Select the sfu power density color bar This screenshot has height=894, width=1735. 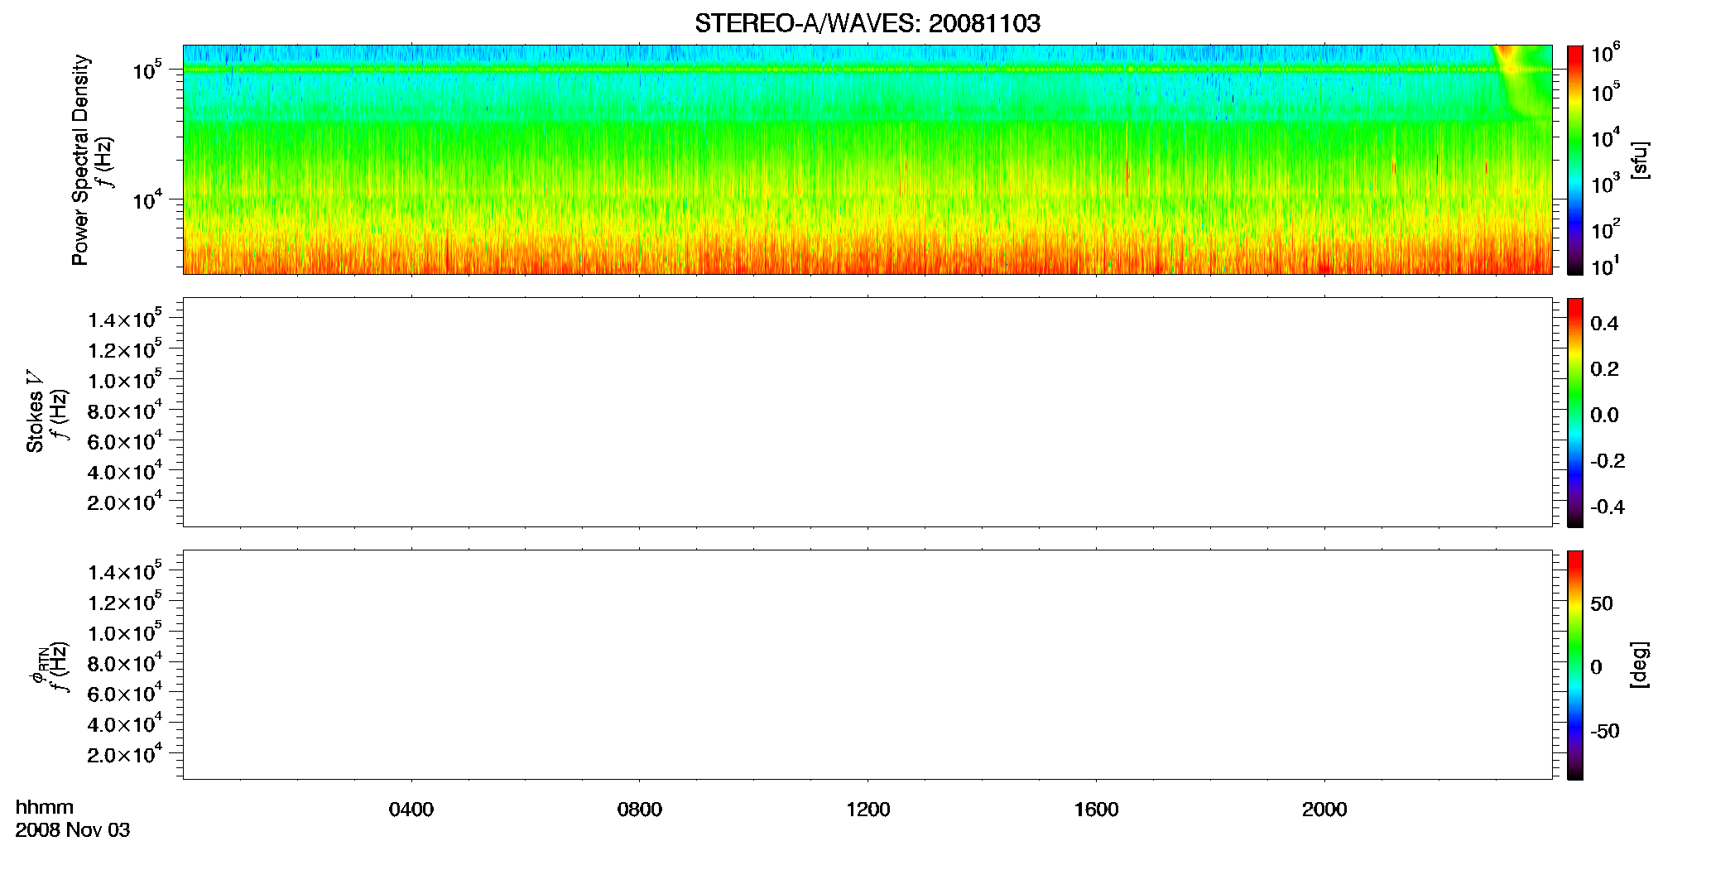1575,159
